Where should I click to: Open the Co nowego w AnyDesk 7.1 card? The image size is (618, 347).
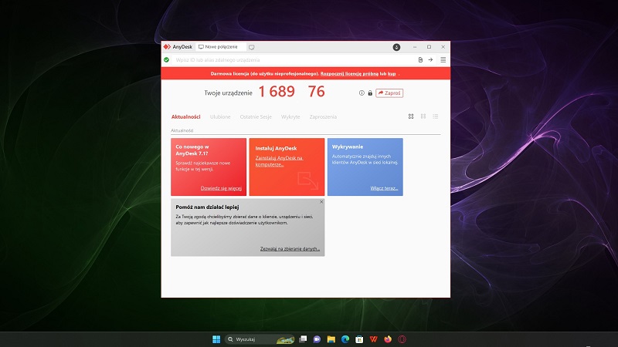(209, 167)
